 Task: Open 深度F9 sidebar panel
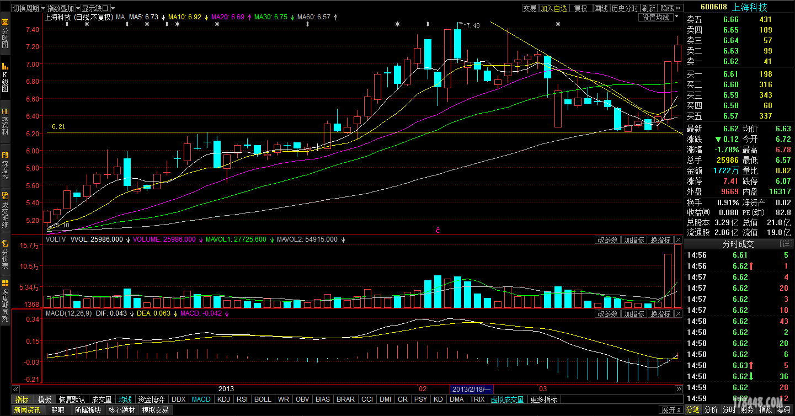click(x=5, y=166)
